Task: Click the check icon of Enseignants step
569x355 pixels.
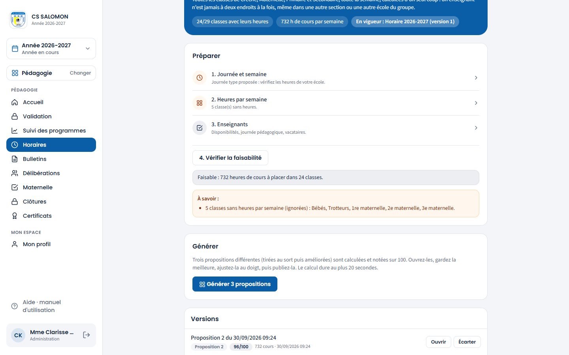Action: click(200, 128)
